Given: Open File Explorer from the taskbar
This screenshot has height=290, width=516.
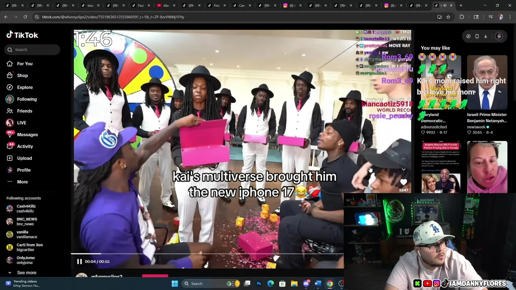Looking at the screenshot, I should click(294, 284).
